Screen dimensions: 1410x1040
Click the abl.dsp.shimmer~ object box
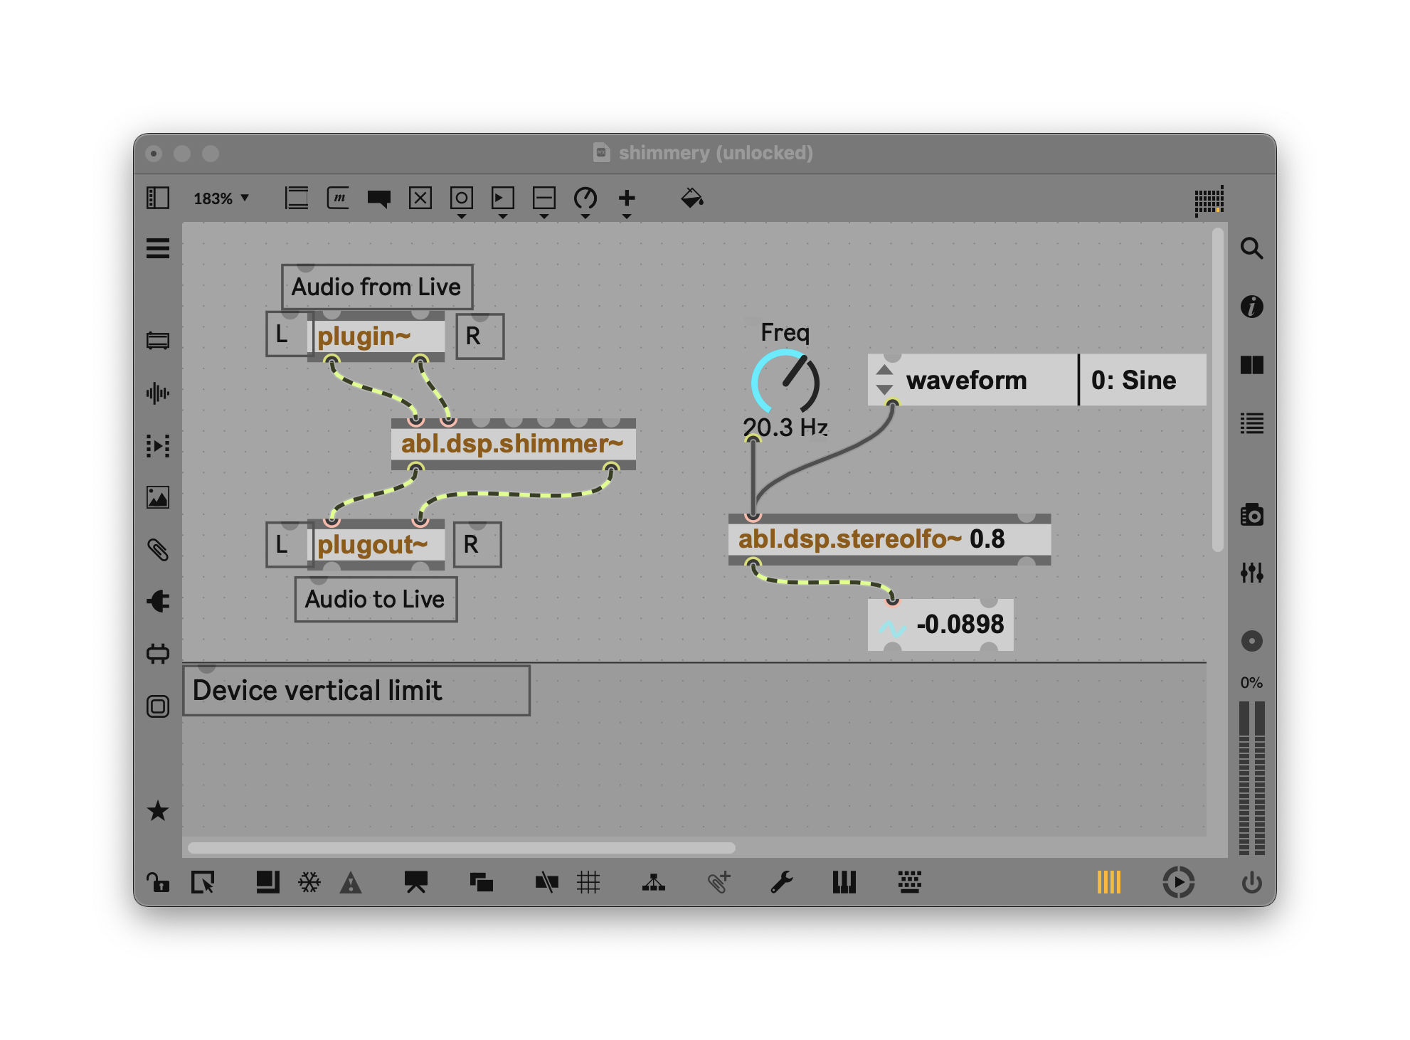(x=512, y=444)
